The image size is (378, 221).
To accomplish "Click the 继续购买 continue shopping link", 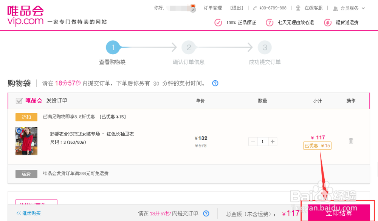I will tap(28, 213).
